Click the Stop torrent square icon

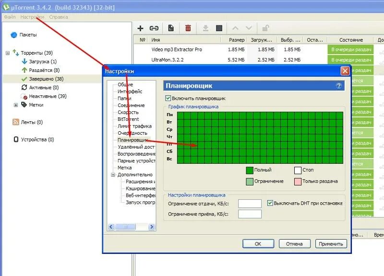[219, 28]
